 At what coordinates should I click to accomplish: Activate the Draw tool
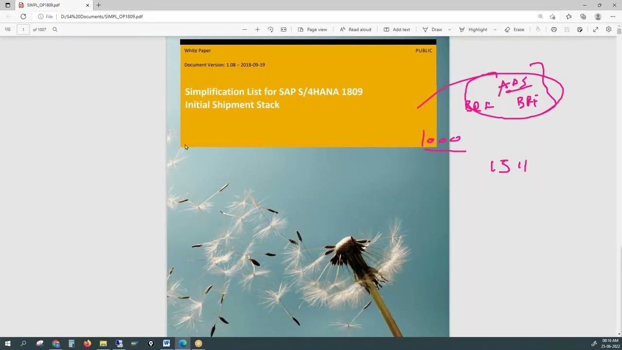432,30
